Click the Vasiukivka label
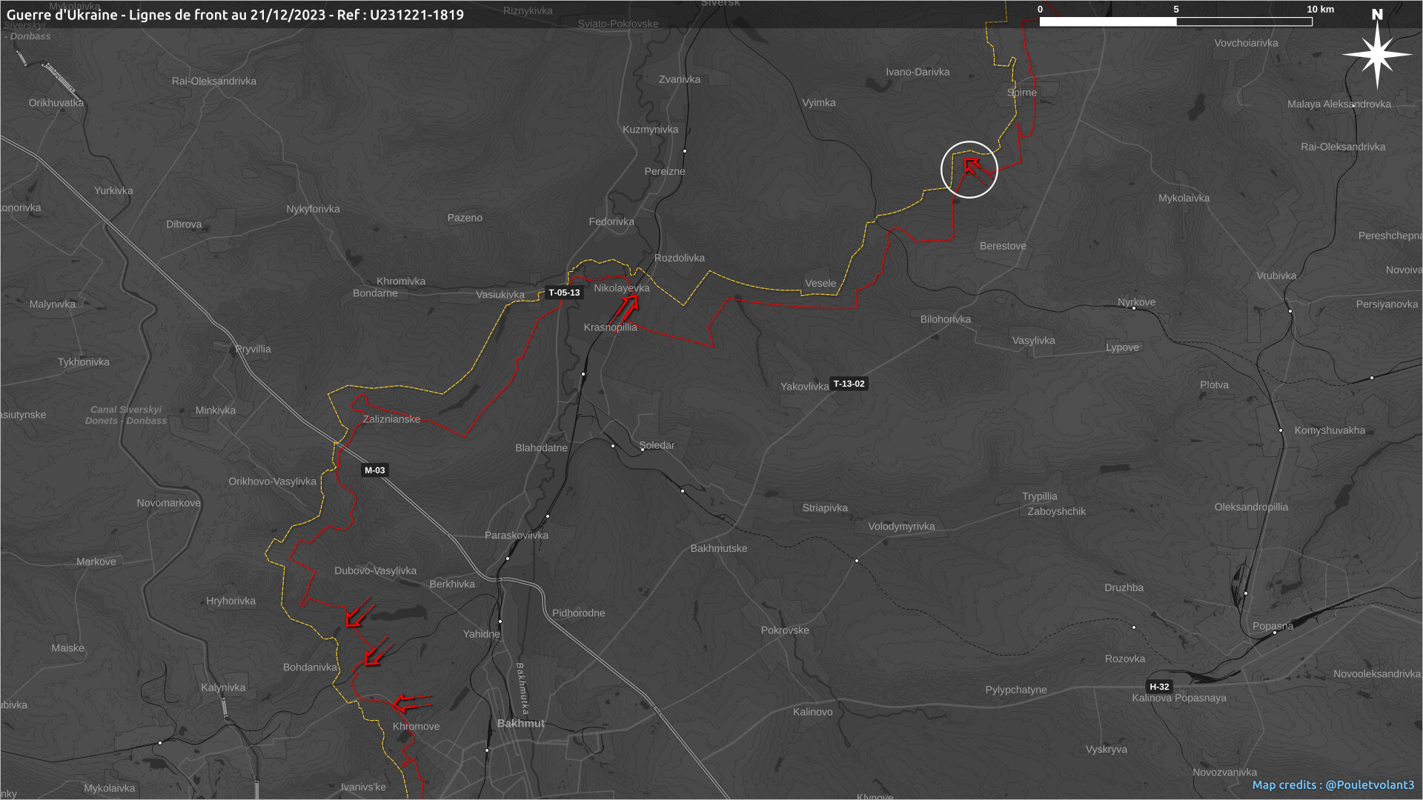This screenshot has width=1423, height=800. point(500,295)
